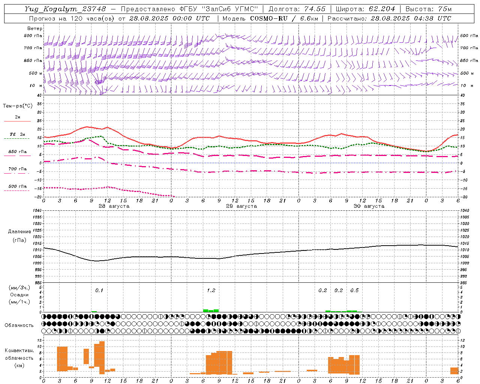Click the 29 августа date label
The image size is (480, 384).
pyautogui.click(x=241, y=206)
